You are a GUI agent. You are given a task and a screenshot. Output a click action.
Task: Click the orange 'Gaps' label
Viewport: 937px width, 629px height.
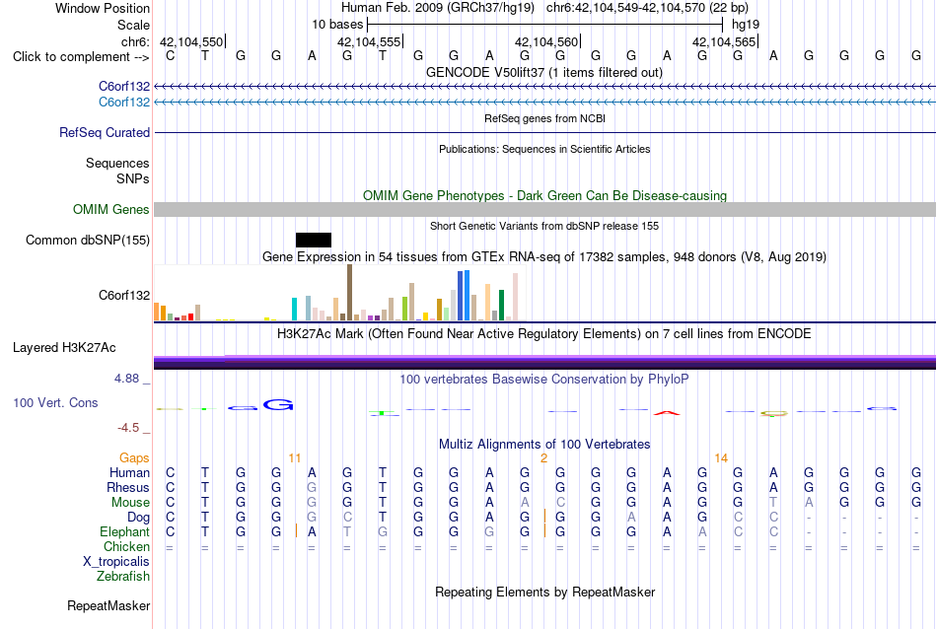pyautogui.click(x=134, y=457)
